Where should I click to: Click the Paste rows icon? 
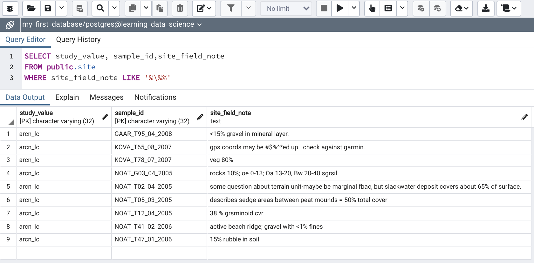click(160, 9)
